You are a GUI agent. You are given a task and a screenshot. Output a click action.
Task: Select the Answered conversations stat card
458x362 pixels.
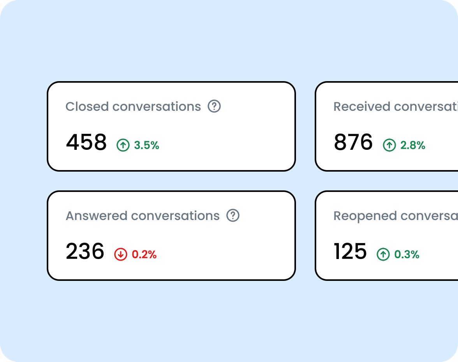click(171, 236)
